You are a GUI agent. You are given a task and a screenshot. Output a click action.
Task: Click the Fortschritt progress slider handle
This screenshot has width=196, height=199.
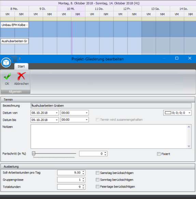tap(33, 154)
